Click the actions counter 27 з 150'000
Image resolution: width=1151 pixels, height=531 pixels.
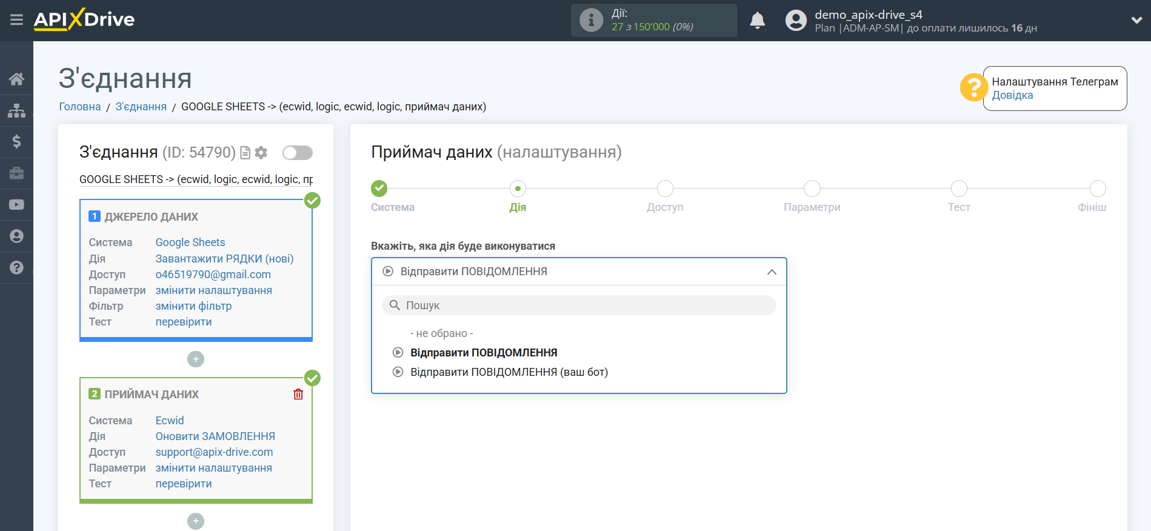(652, 27)
